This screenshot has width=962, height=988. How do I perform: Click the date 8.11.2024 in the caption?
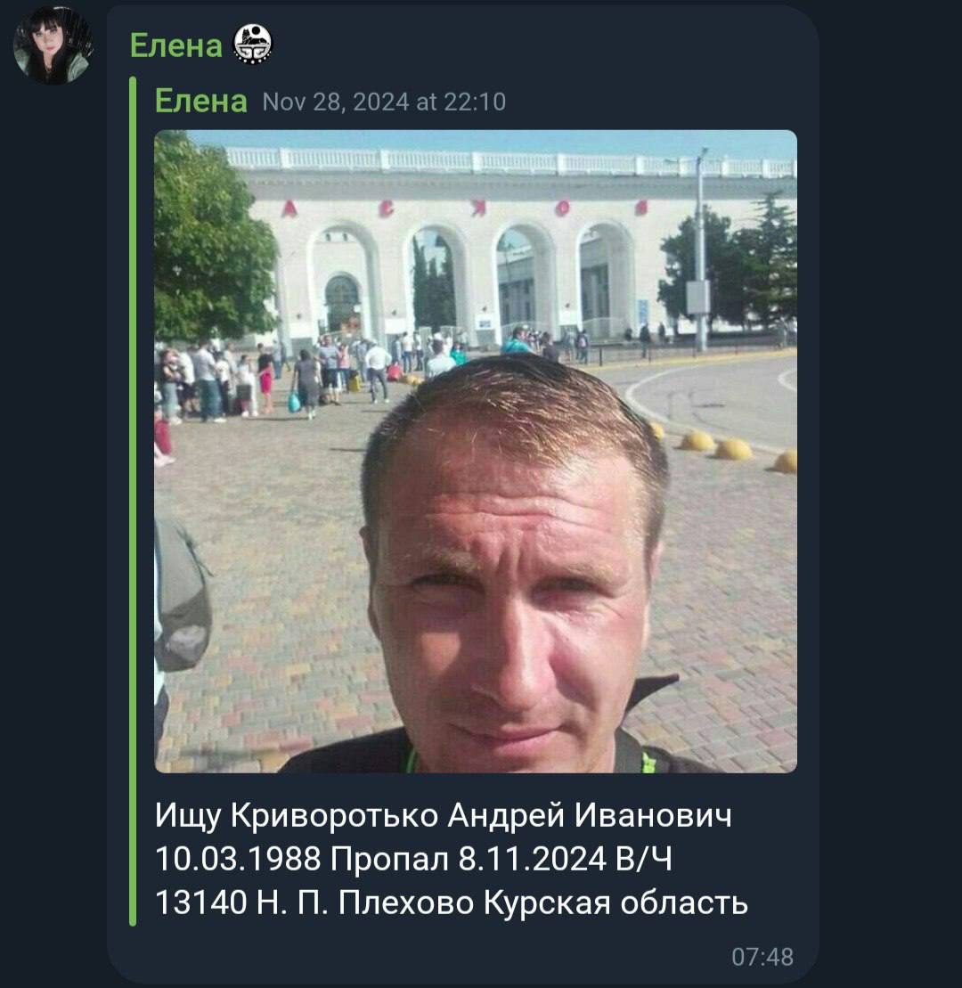click(x=533, y=858)
